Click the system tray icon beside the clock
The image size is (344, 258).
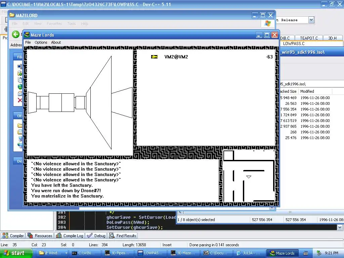(319, 253)
